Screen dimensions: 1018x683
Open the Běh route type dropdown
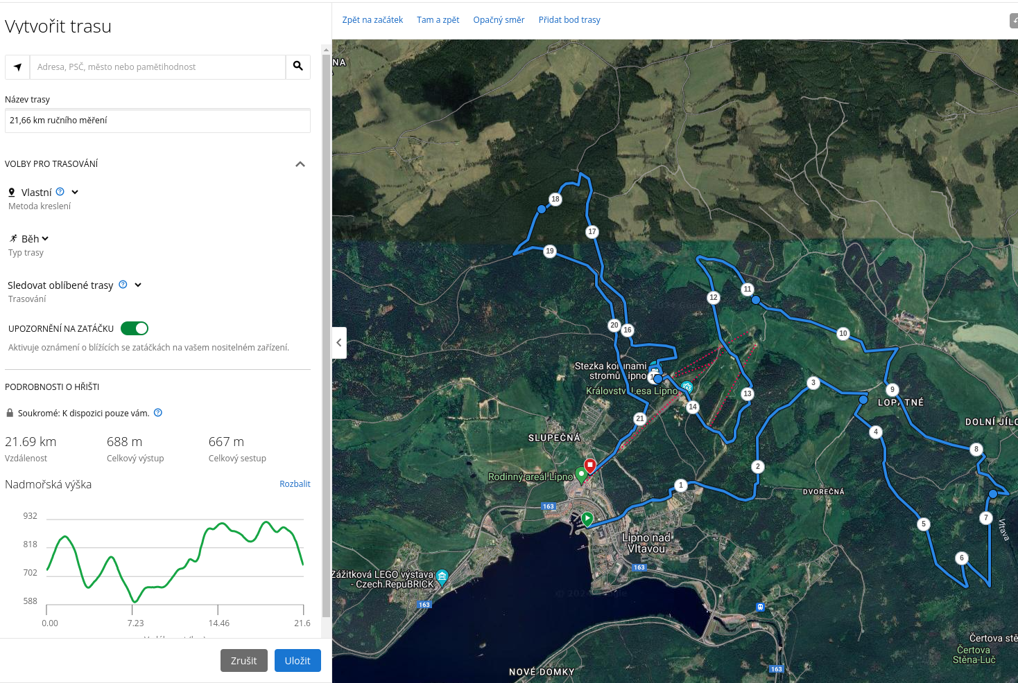tap(31, 239)
